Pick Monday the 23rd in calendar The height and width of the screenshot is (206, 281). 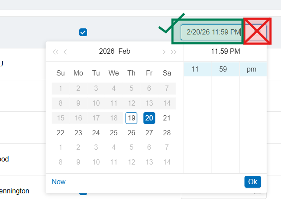pyautogui.click(x=78, y=133)
